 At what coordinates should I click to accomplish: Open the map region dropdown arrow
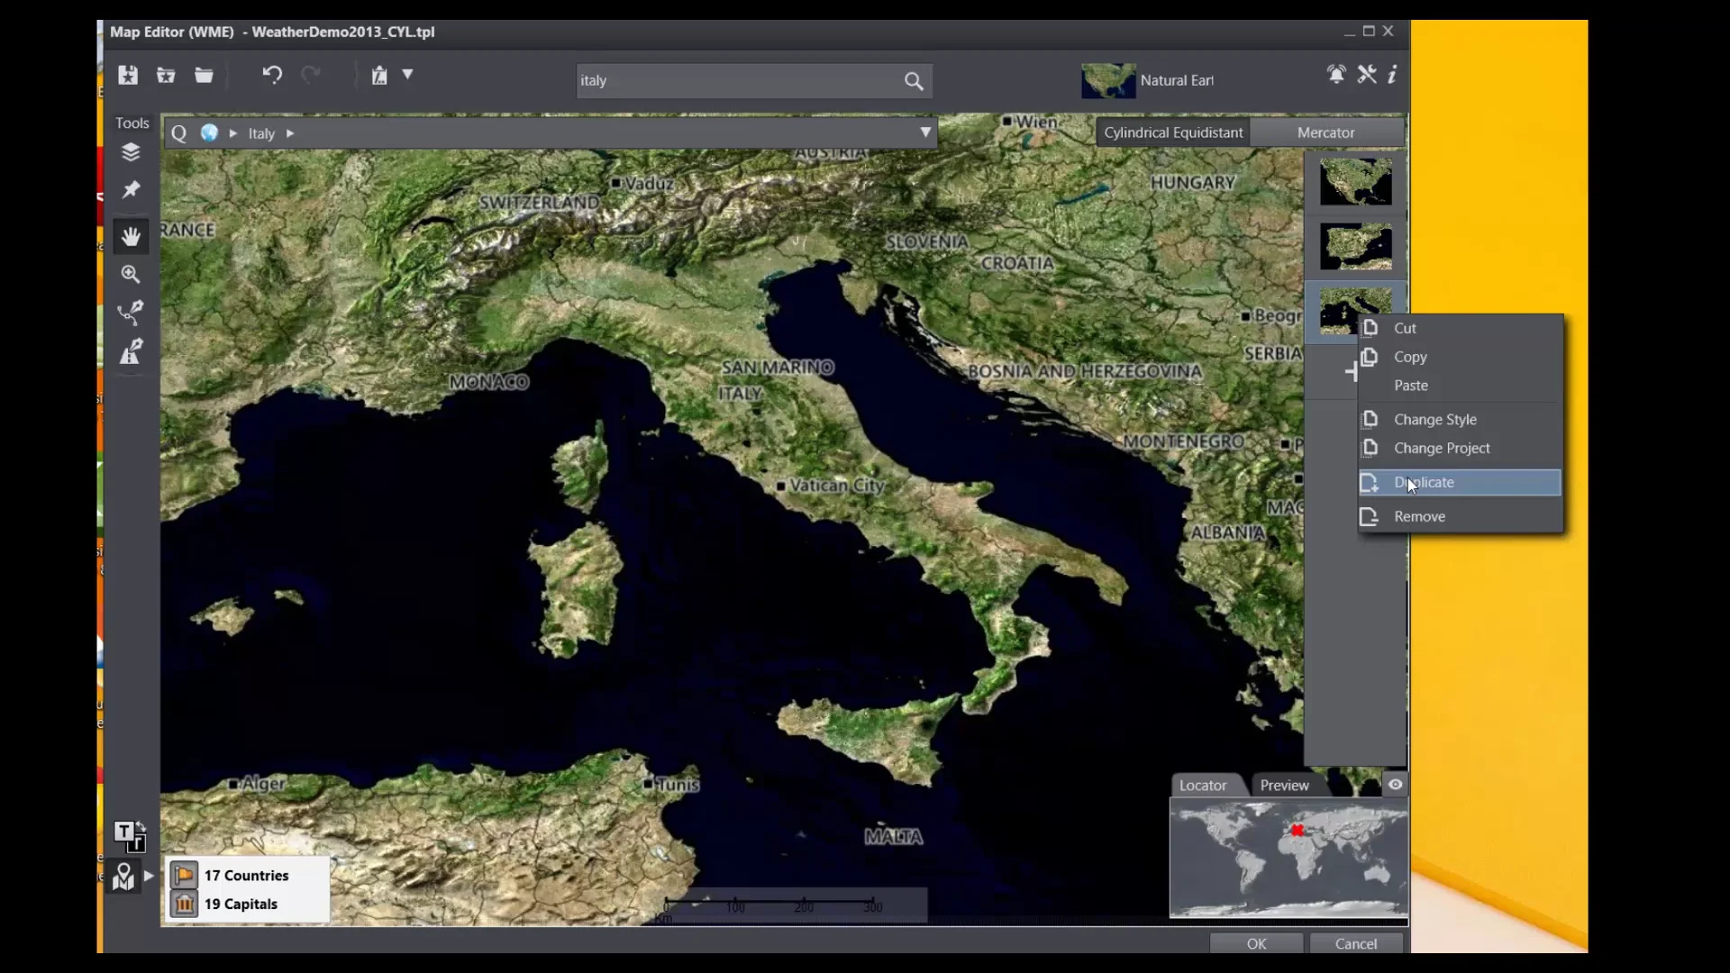[925, 132]
